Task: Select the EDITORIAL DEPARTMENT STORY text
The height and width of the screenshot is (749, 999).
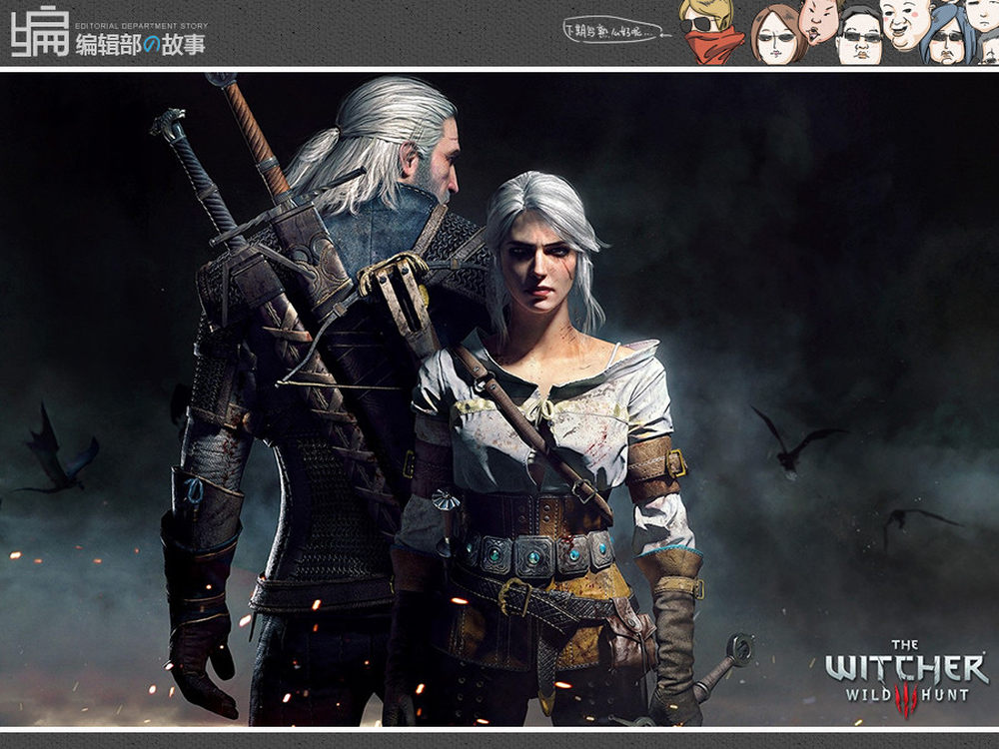Action: click(142, 26)
